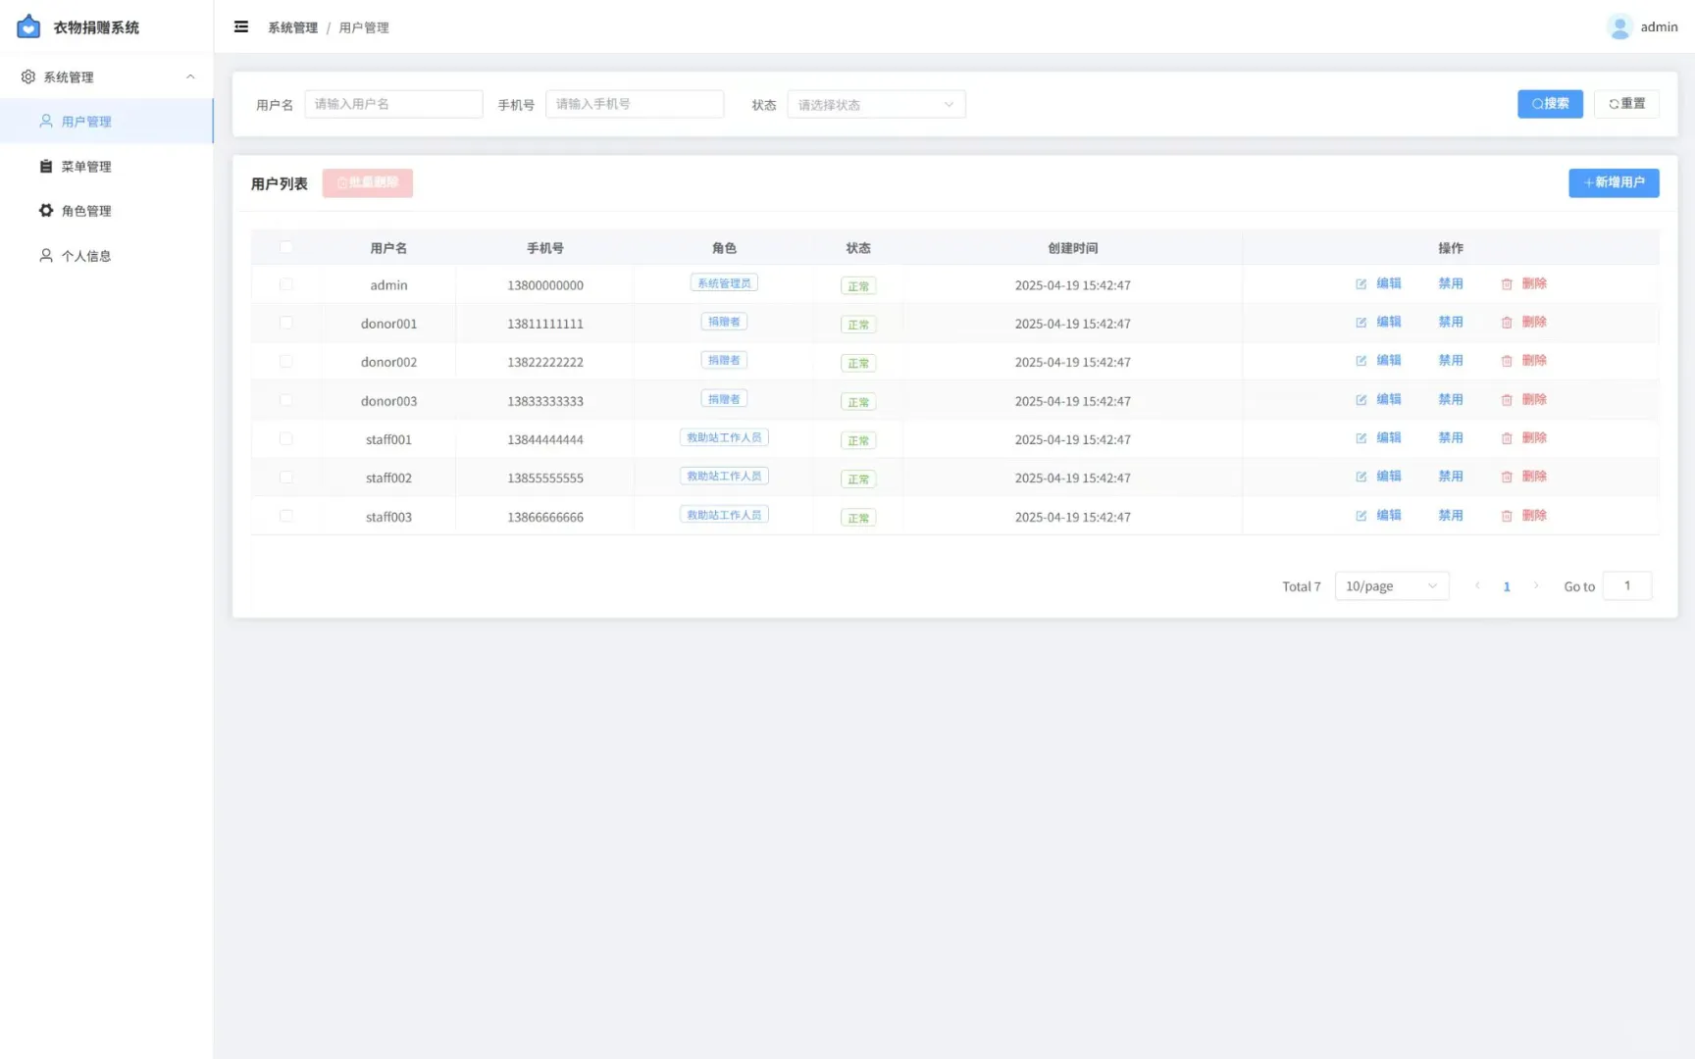Check the checkbox for donor002 row
1695x1059 pixels.
286,361
